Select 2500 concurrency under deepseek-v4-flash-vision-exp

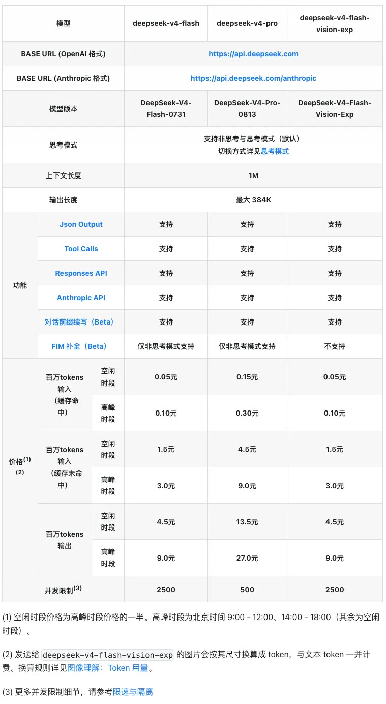[x=335, y=590]
